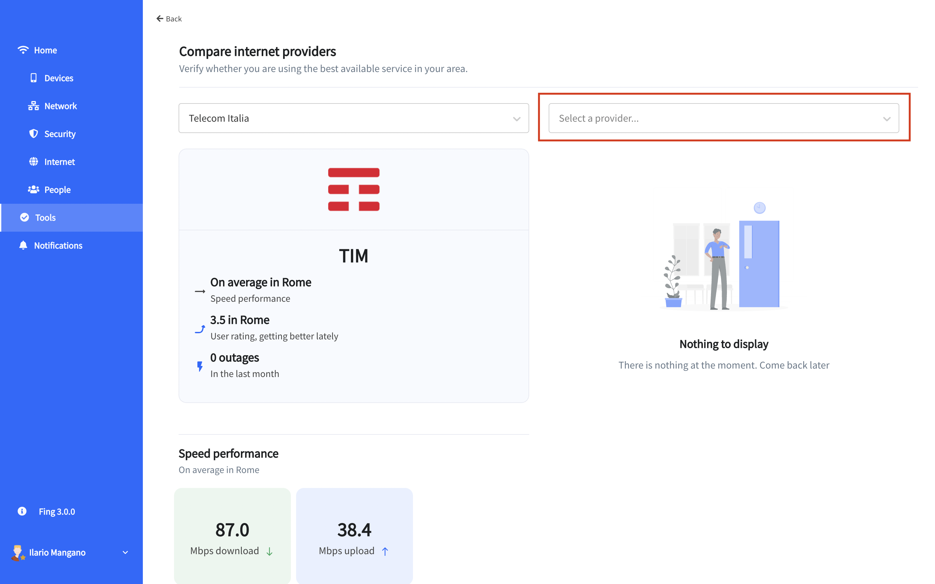Click the outages lightning bolt icon
This screenshot has height=584, width=935.
[x=200, y=366]
